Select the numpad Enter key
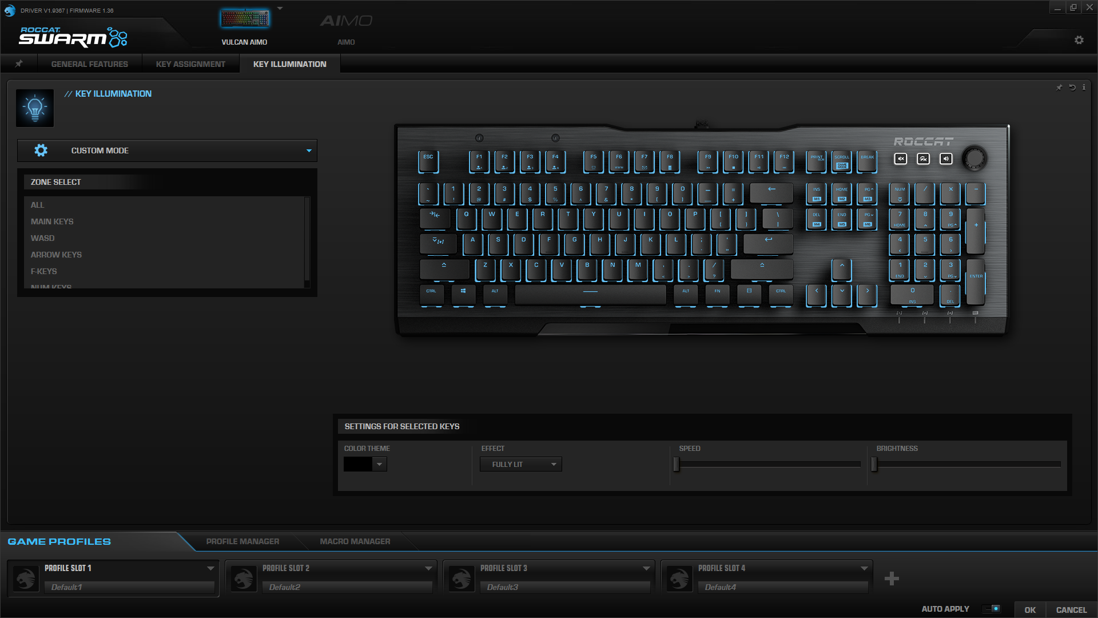Screen dimensions: 1098x618 (x=976, y=282)
